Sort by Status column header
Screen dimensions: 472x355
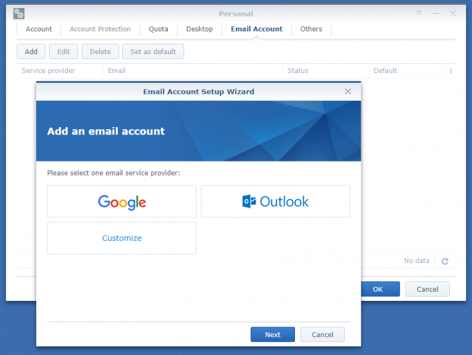coord(326,71)
